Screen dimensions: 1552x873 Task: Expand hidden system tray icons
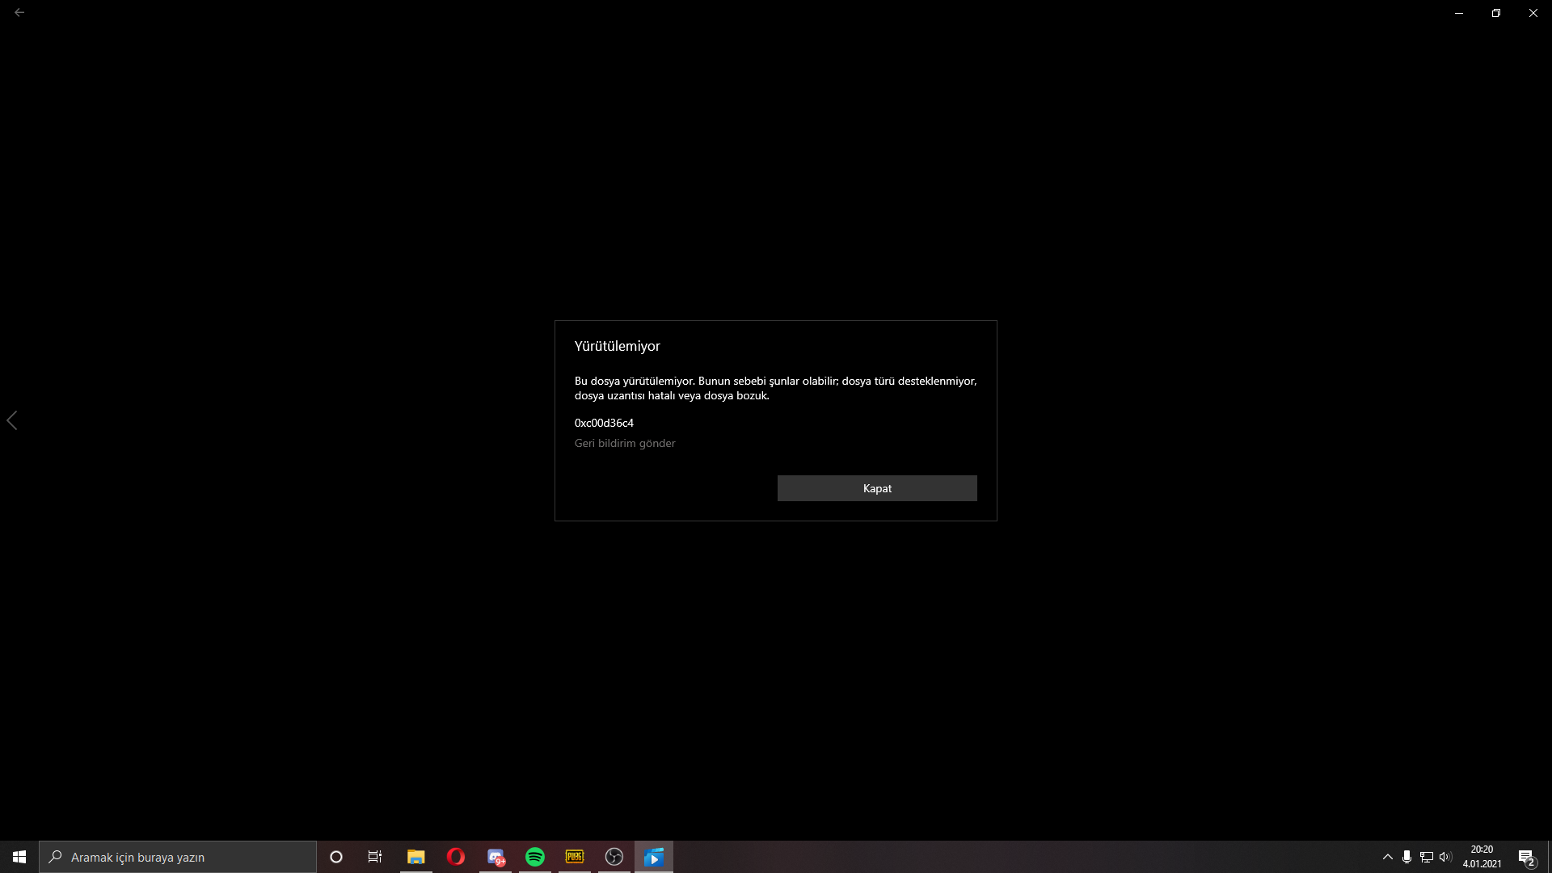point(1388,857)
